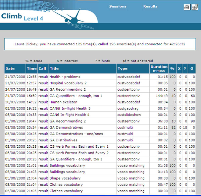Open result for Health - problems
This screenshot has width=201, height=196.
[43, 77]
